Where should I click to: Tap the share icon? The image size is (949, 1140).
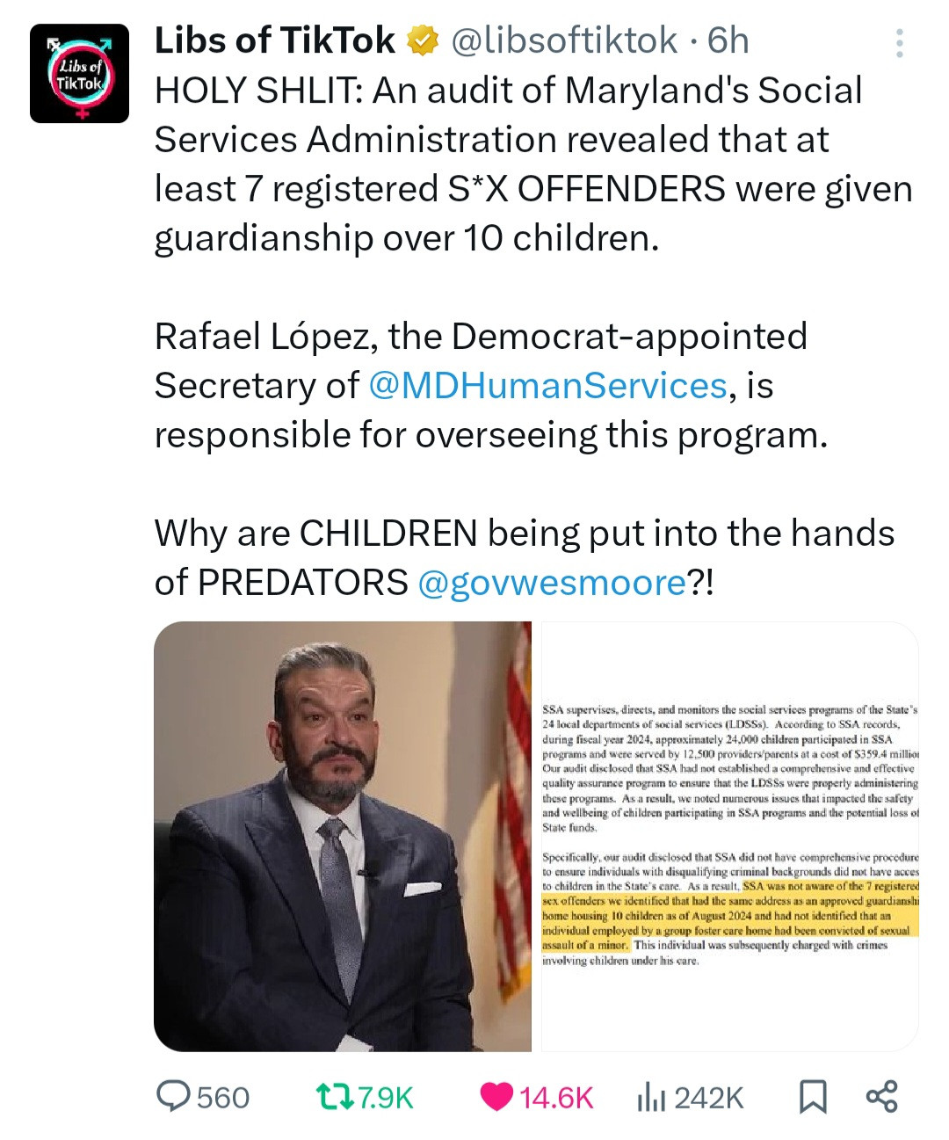(x=881, y=1096)
